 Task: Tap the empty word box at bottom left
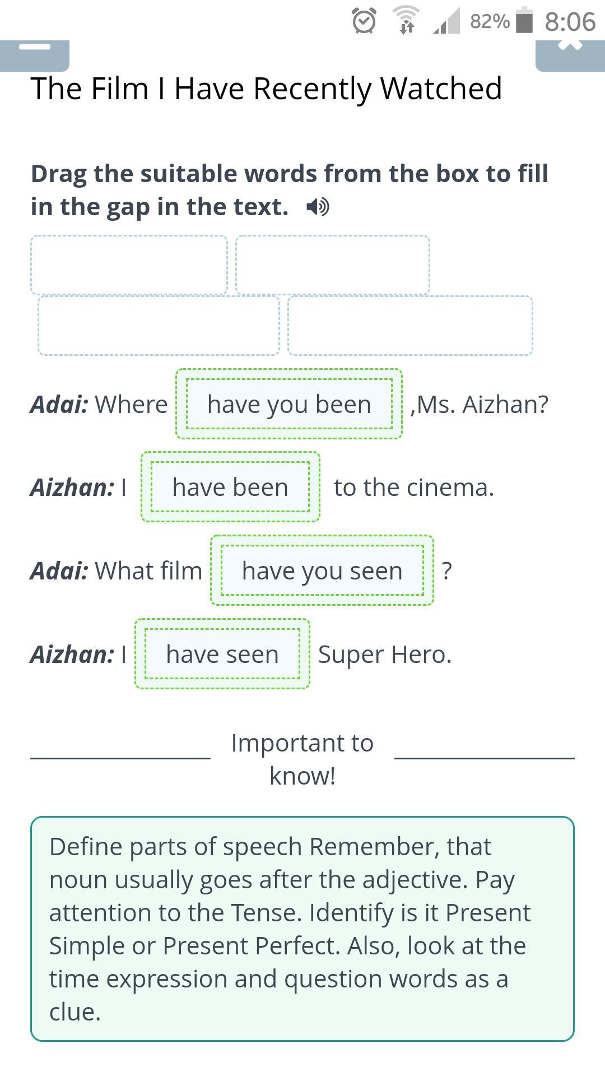pos(159,326)
